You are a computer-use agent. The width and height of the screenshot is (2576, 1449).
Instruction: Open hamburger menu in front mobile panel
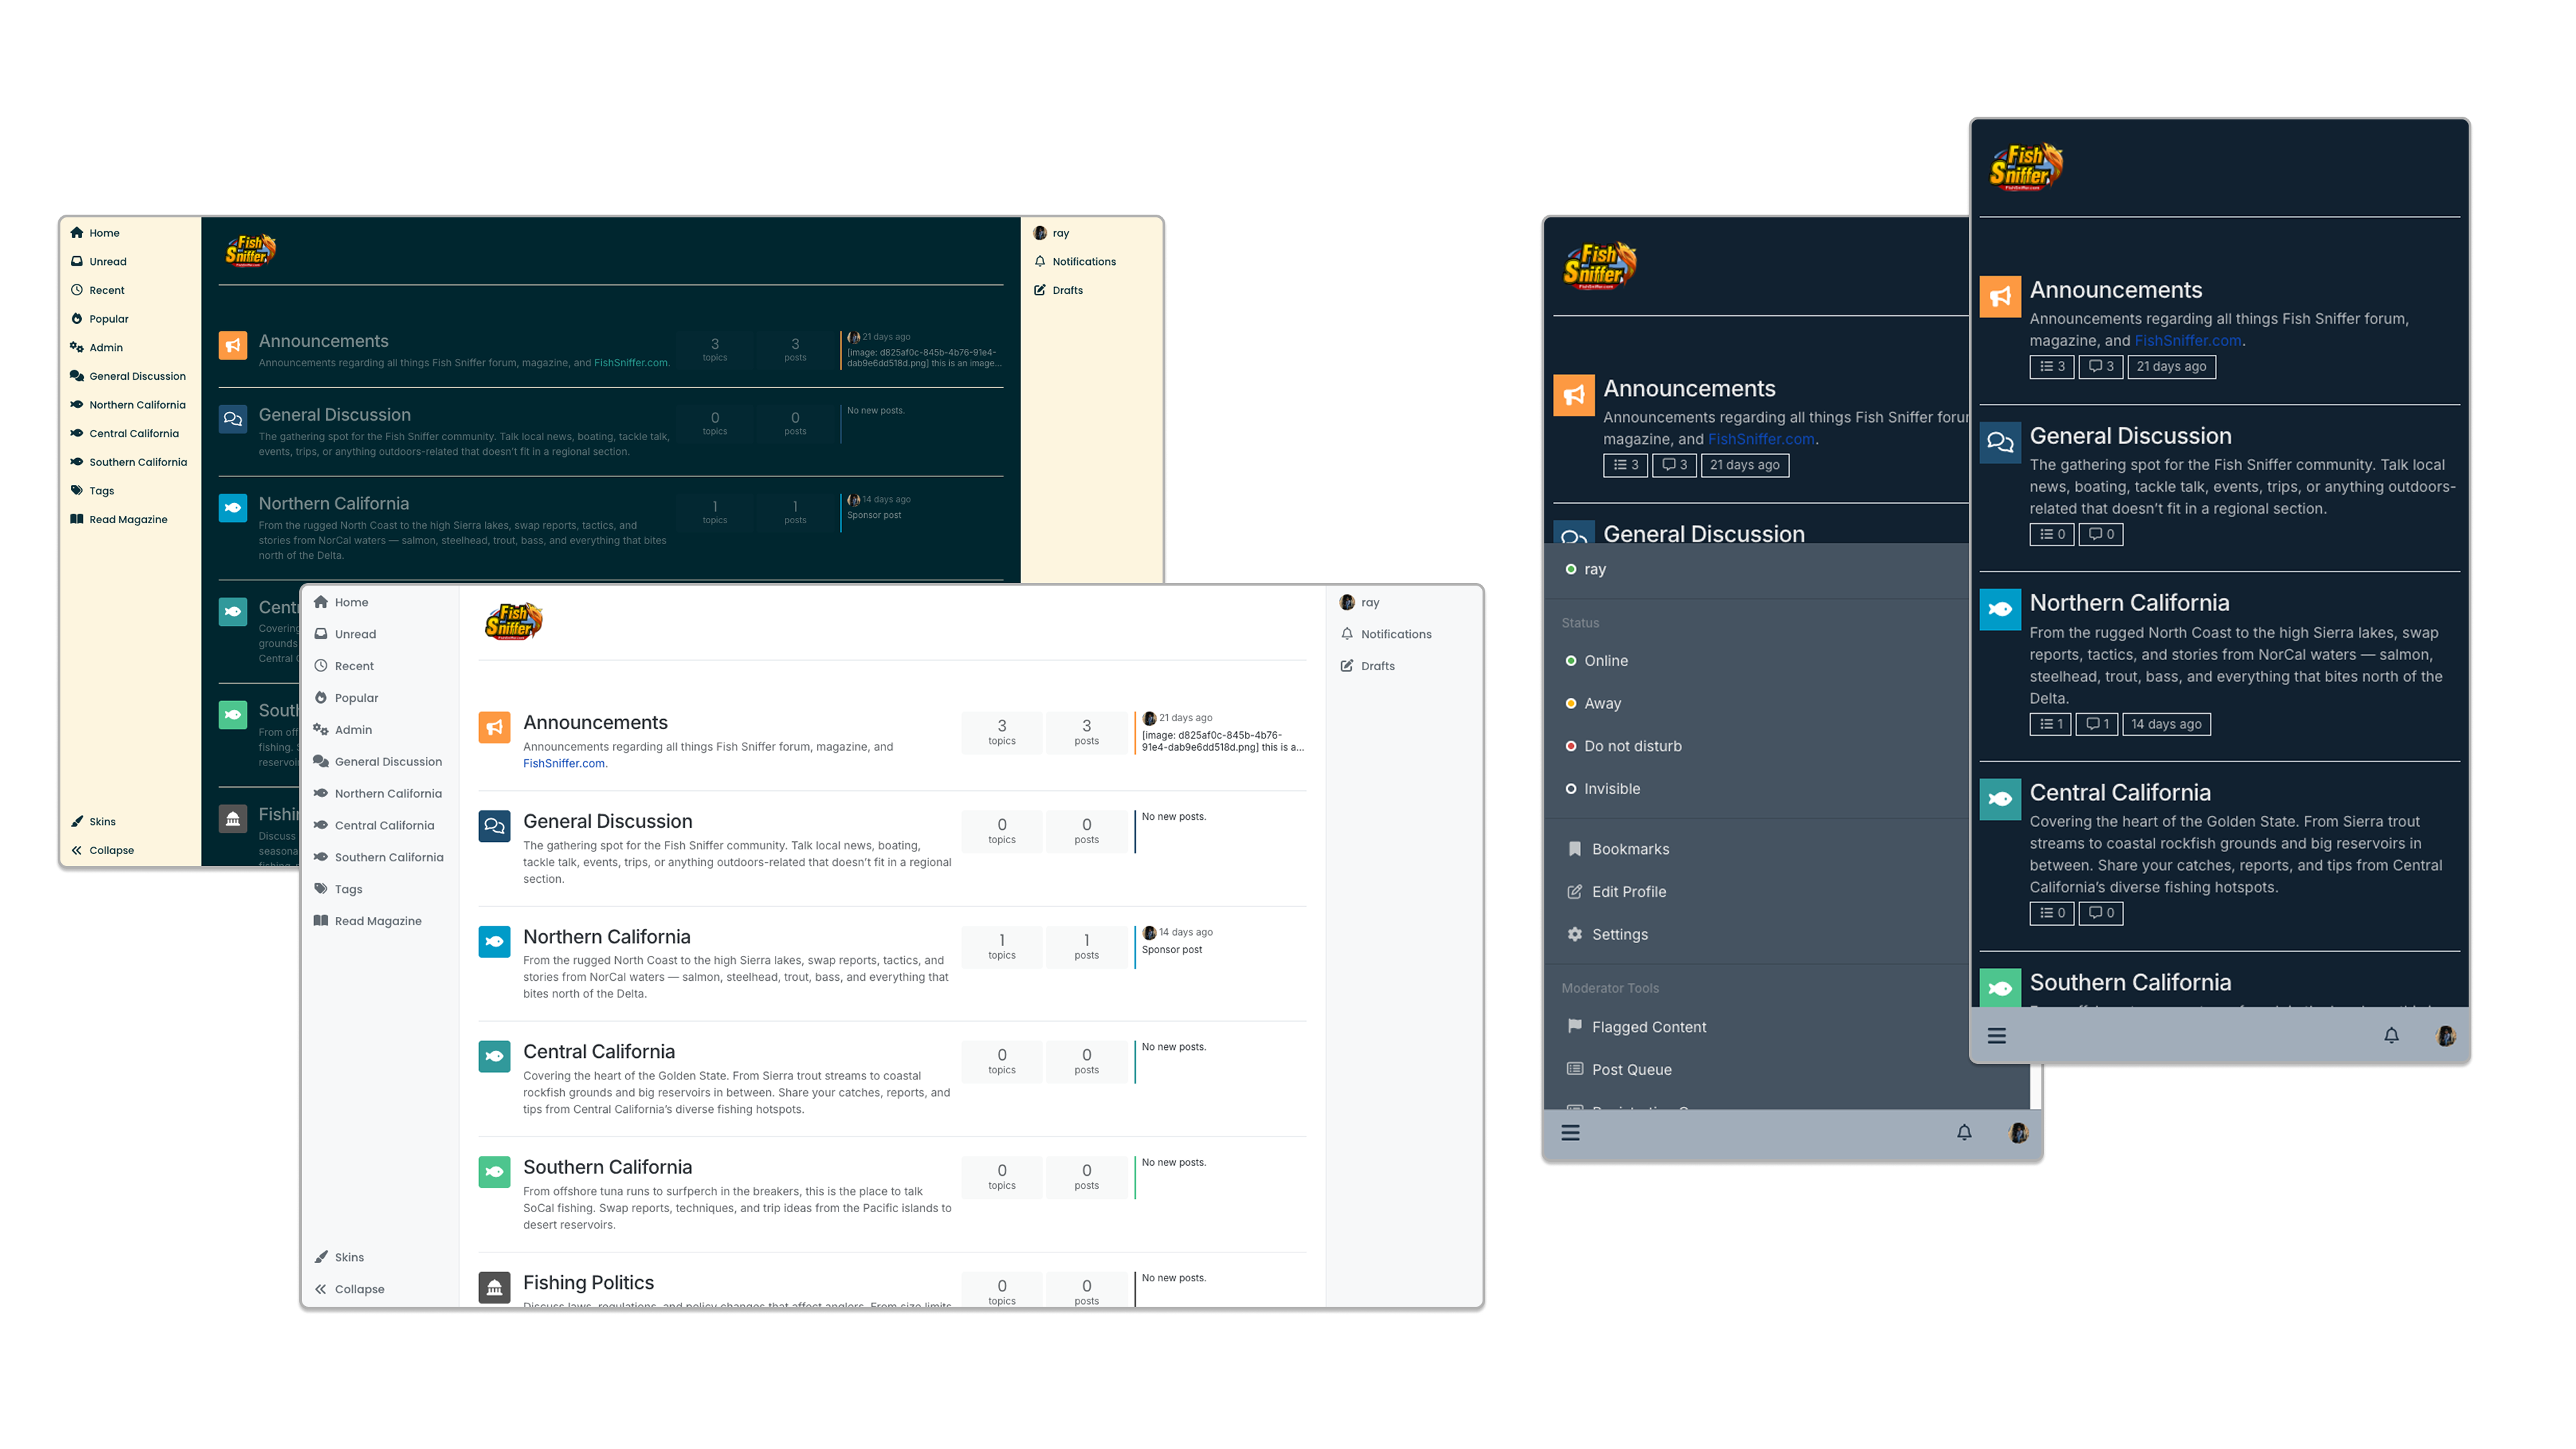click(x=1996, y=1036)
